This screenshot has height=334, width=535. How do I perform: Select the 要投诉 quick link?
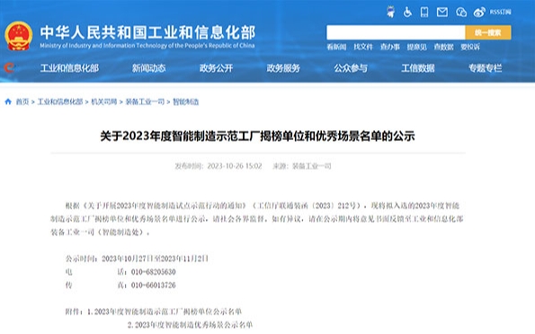(x=470, y=47)
